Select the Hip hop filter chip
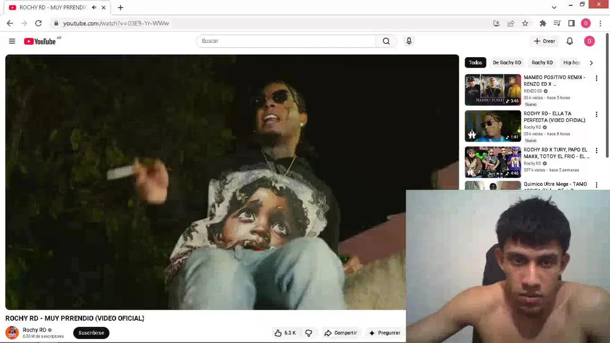 point(572,62)
